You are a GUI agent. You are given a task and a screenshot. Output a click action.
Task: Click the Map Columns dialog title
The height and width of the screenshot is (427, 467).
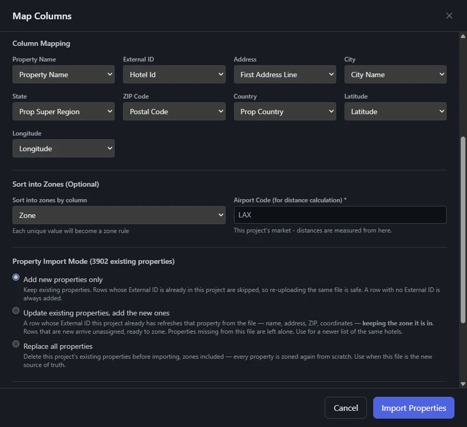click(42, 16)
